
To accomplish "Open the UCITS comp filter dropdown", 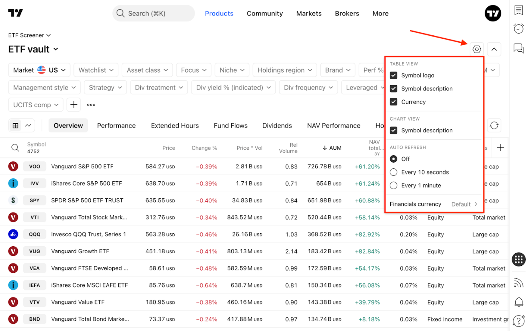I will (36, 105).
